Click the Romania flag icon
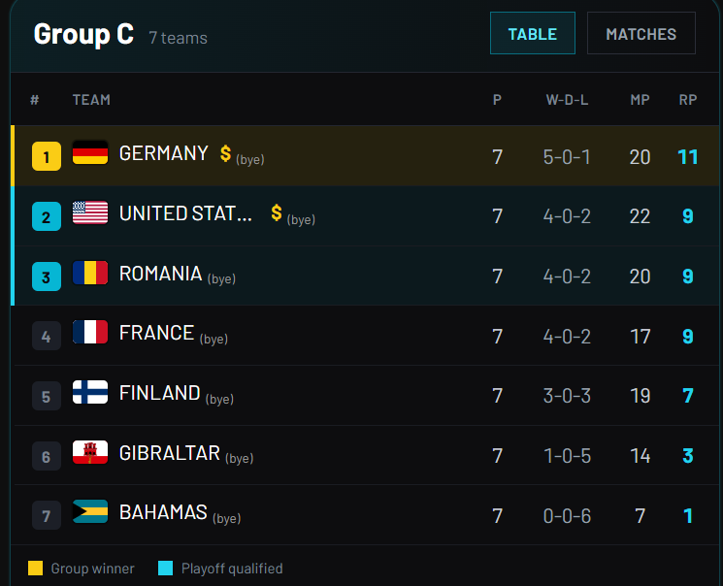This screenshot has height=586, width=723. pos(90,273)
